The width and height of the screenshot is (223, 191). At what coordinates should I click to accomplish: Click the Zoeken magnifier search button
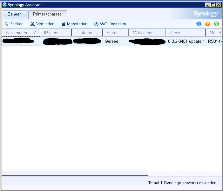(14, 24)
